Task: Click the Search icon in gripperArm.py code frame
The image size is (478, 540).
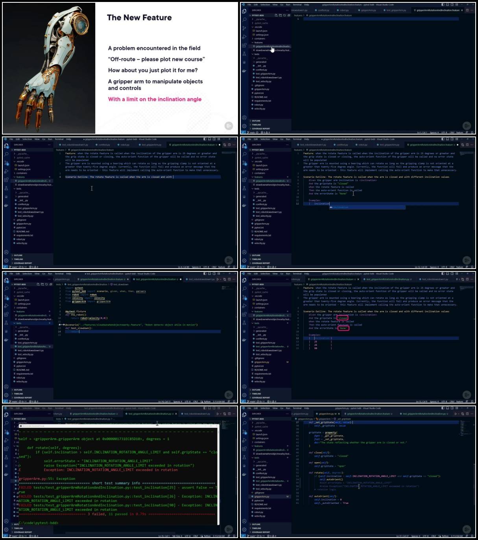Action: pos(244,423)
